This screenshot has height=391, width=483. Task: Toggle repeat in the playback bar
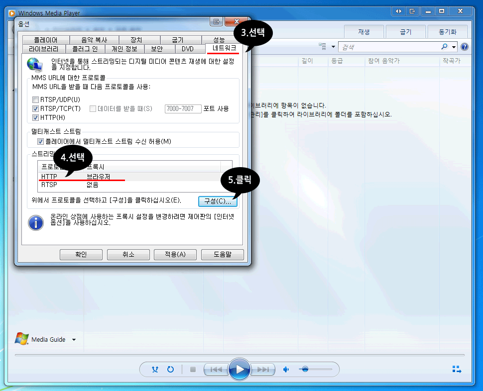click(170, 369)
